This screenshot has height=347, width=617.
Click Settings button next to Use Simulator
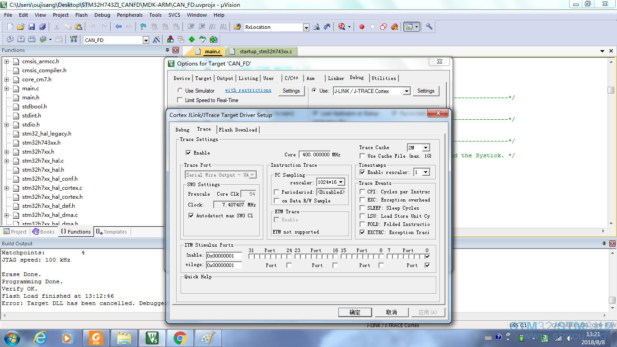(x=291, y=91)
